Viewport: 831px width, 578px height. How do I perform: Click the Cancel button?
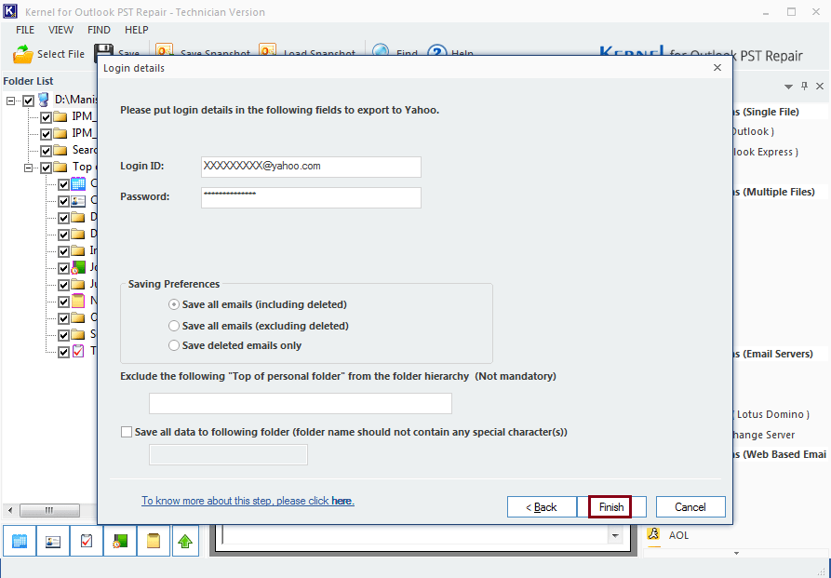click(690, 507)
